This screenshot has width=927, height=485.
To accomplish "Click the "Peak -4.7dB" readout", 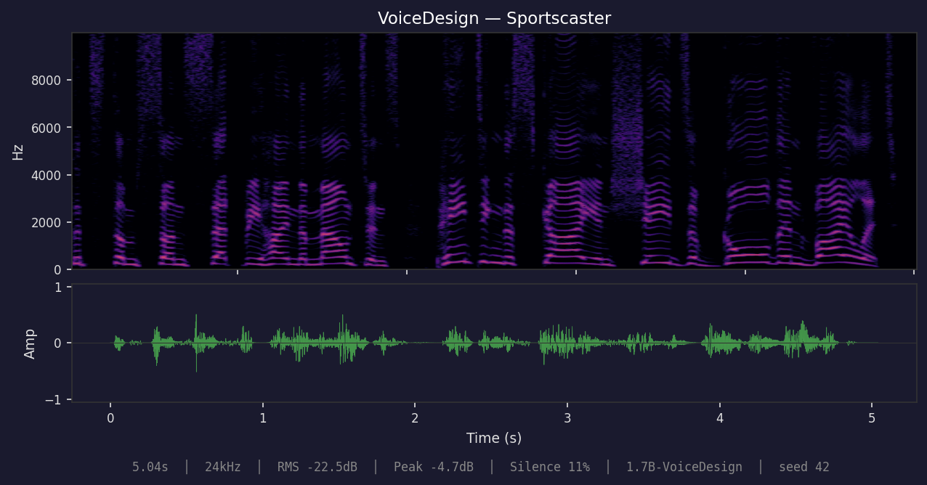I will pyautogui.click(x=434, y=467).
